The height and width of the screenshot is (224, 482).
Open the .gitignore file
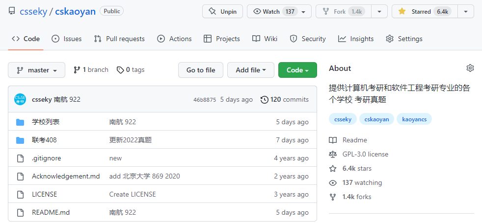(47, 158)
